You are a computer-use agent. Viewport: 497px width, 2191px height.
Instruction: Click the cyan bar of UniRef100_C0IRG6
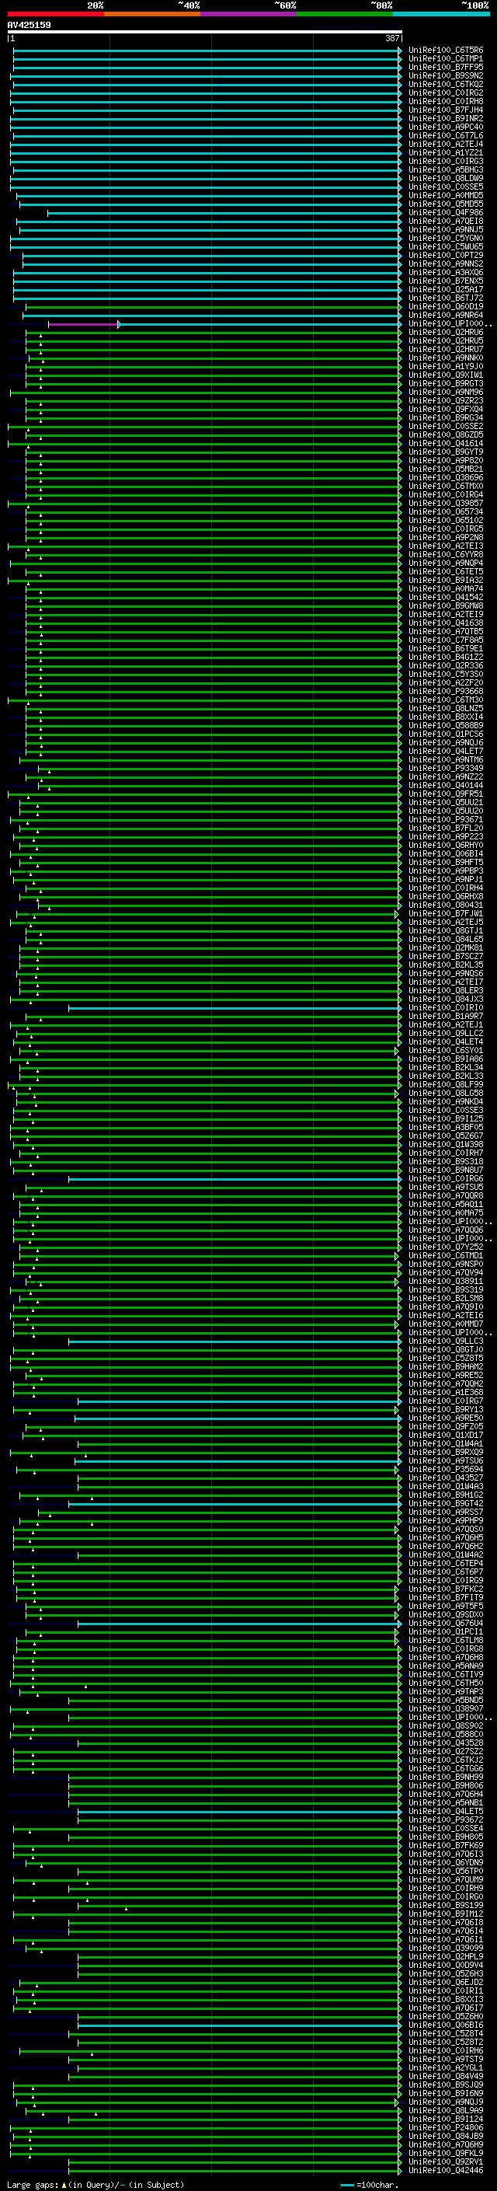point(235,1179)
